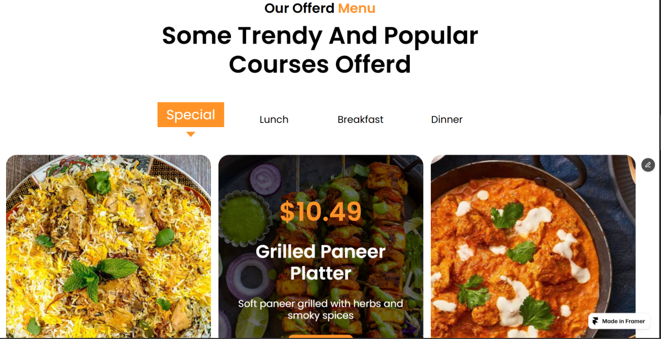The height and width of the screenshot is (339, 661).
Task: Select the Grilled Paneer Platter card image
Action: tap(321, 247)
